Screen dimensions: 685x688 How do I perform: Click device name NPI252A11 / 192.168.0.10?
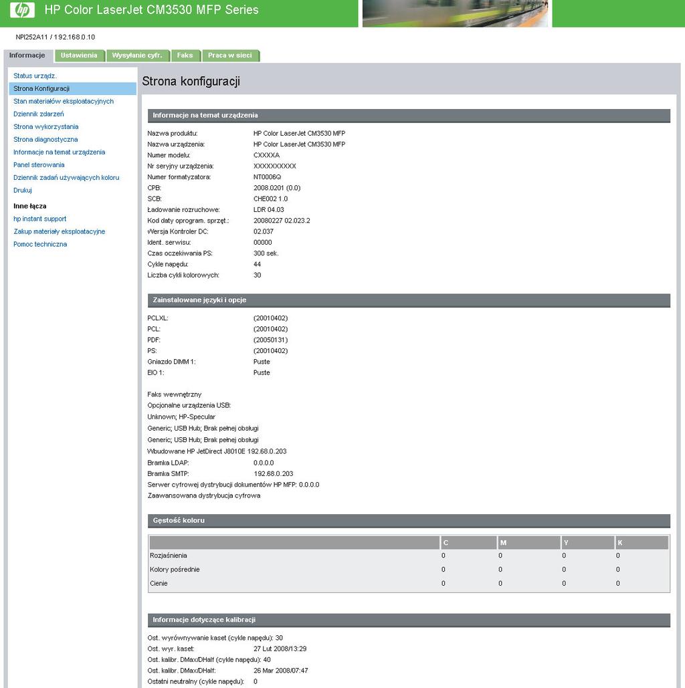point(56,37)
